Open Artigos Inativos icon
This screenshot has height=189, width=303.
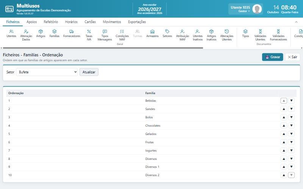(x=211, y=35)
